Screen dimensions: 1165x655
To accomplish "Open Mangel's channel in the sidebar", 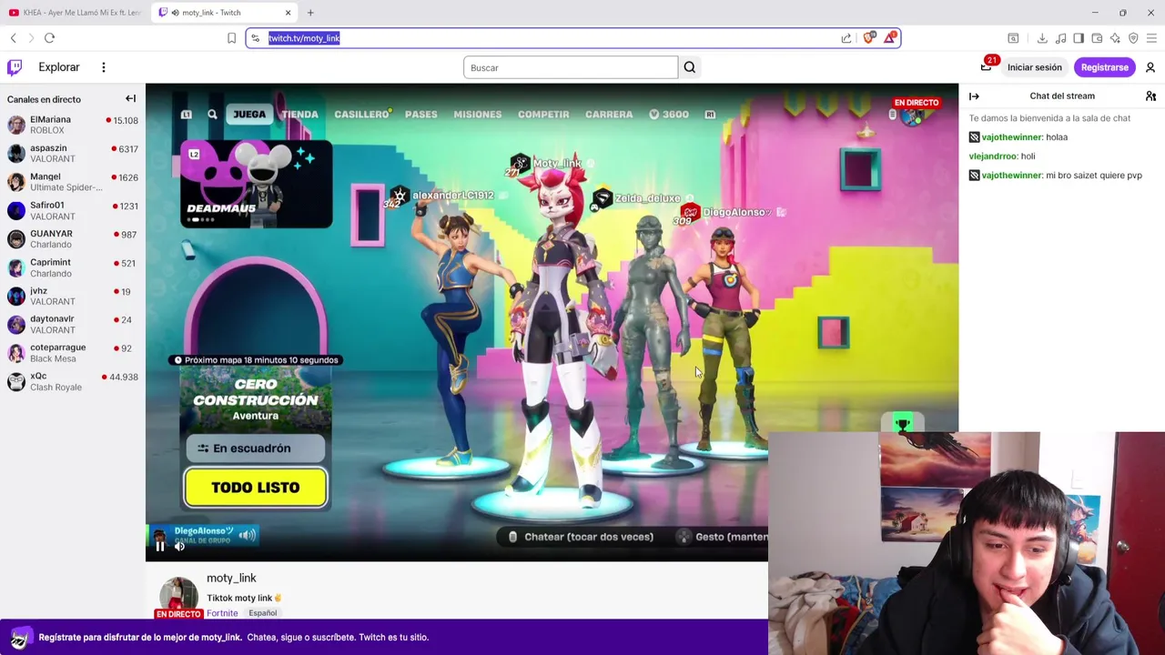I will pos(73,182).
